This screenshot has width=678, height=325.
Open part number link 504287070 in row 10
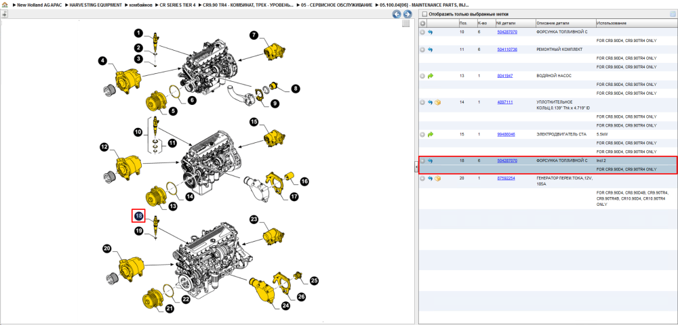[x=507, y=32]
